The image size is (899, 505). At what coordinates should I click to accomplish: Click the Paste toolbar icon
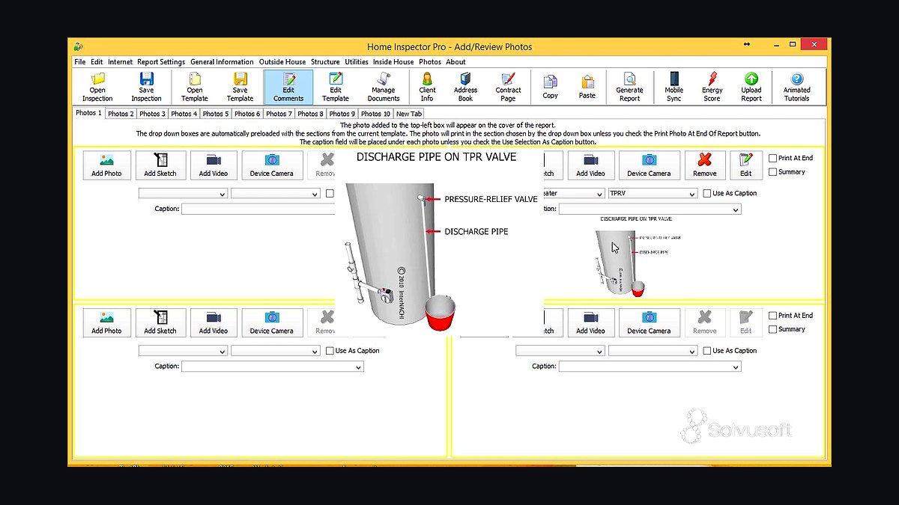[587, 87]
